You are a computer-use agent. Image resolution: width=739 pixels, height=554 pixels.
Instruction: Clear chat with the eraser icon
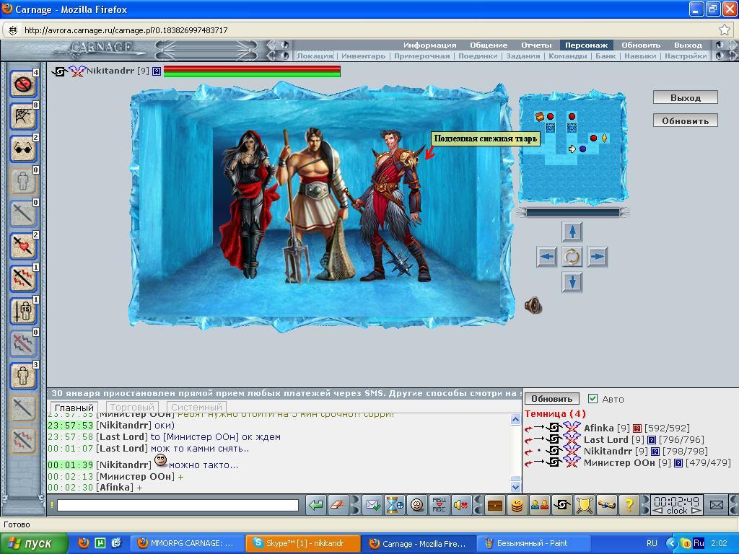tap(338, 506)
